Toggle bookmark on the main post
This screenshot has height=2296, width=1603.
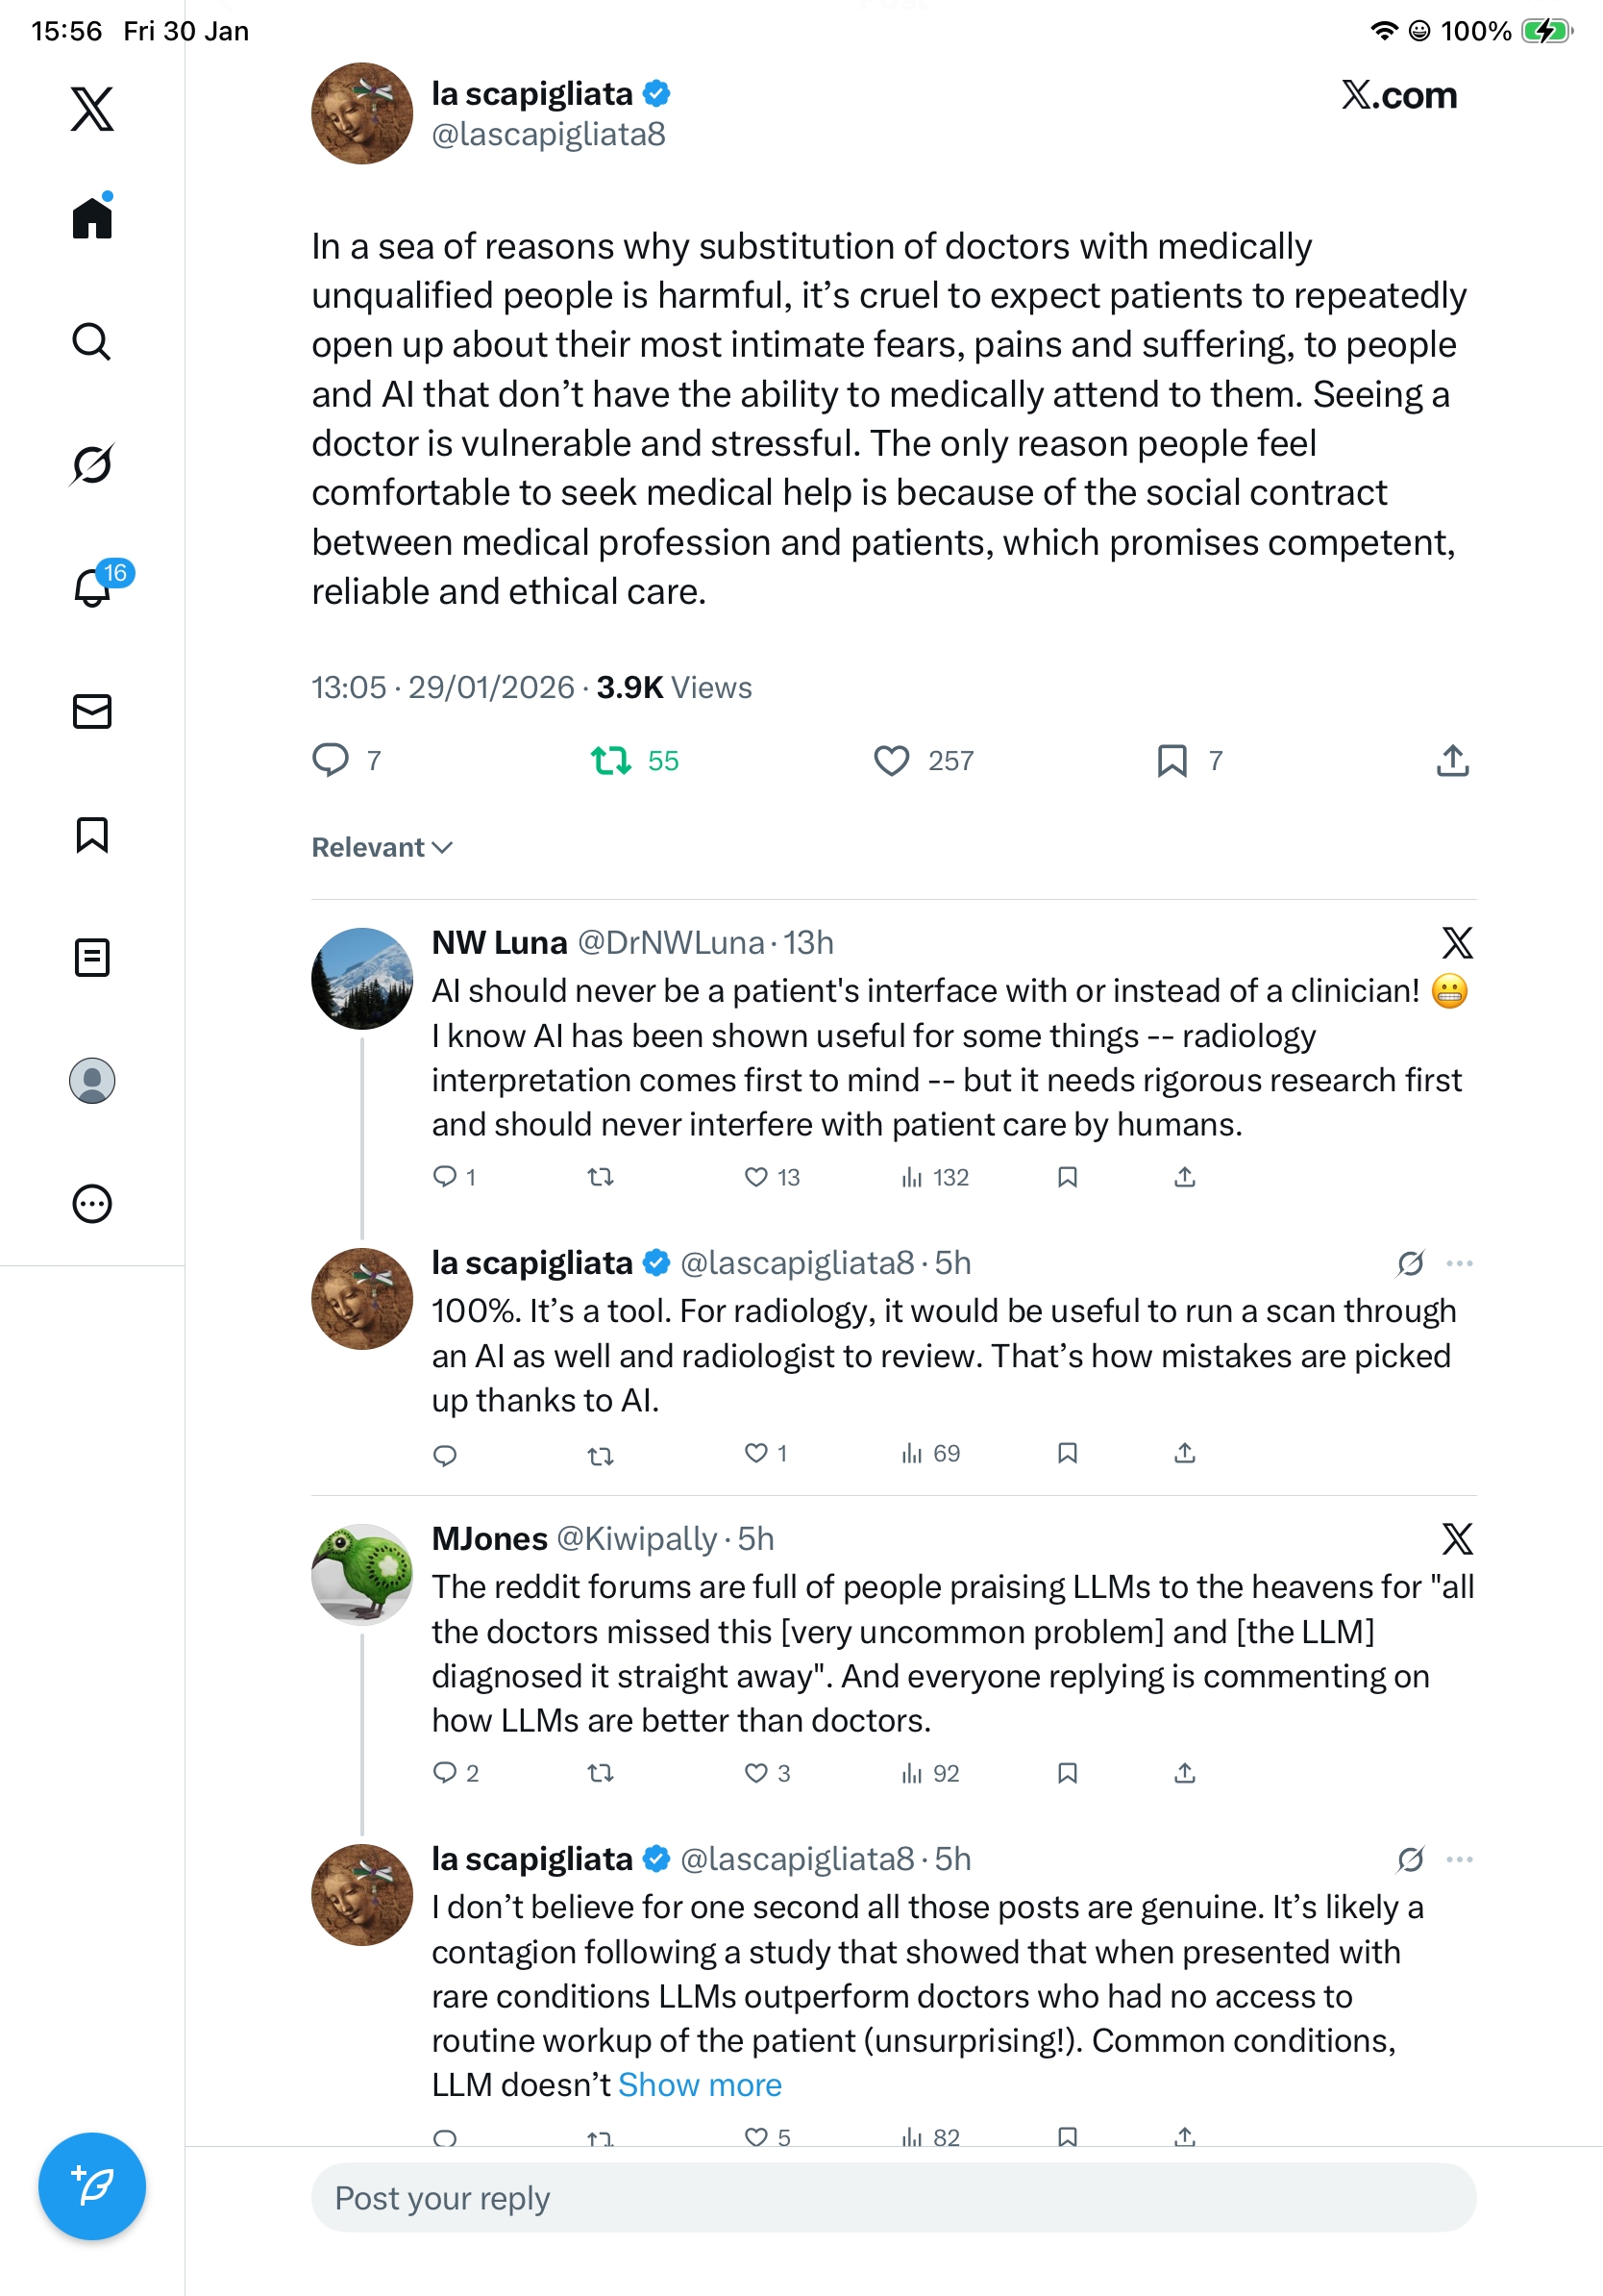[1172, 761]
